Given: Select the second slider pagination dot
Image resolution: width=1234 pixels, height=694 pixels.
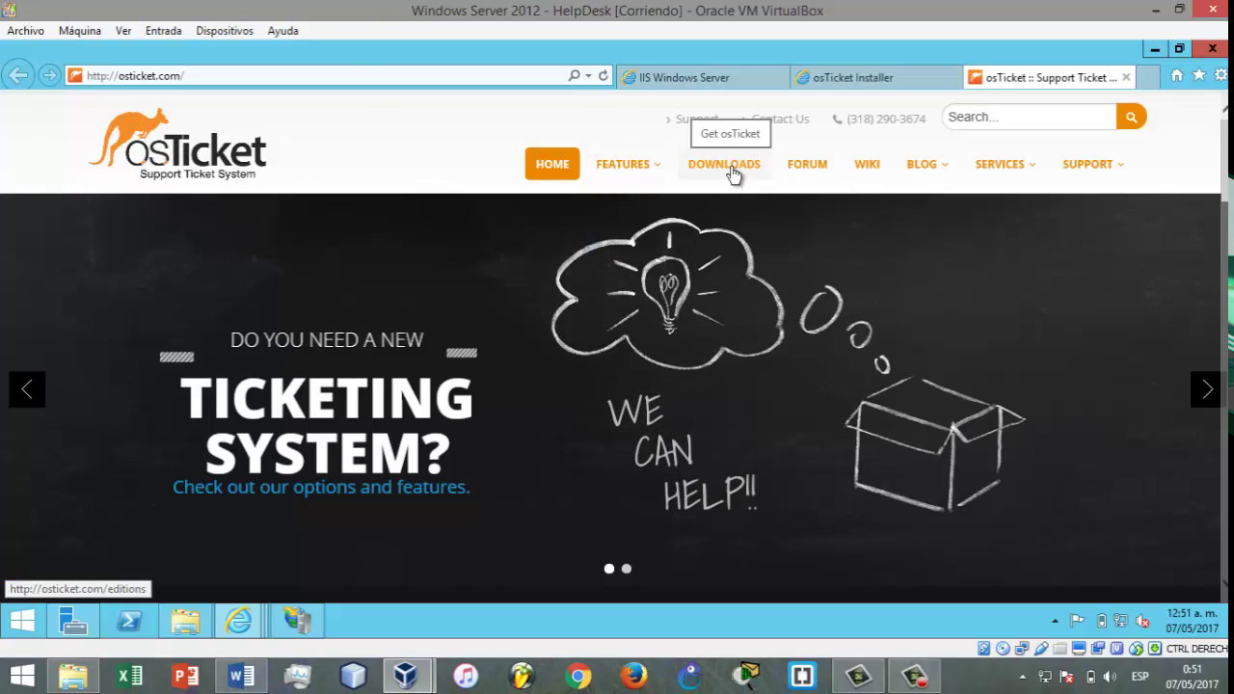Looking at the screenshot, I should (x=627, y=569).
